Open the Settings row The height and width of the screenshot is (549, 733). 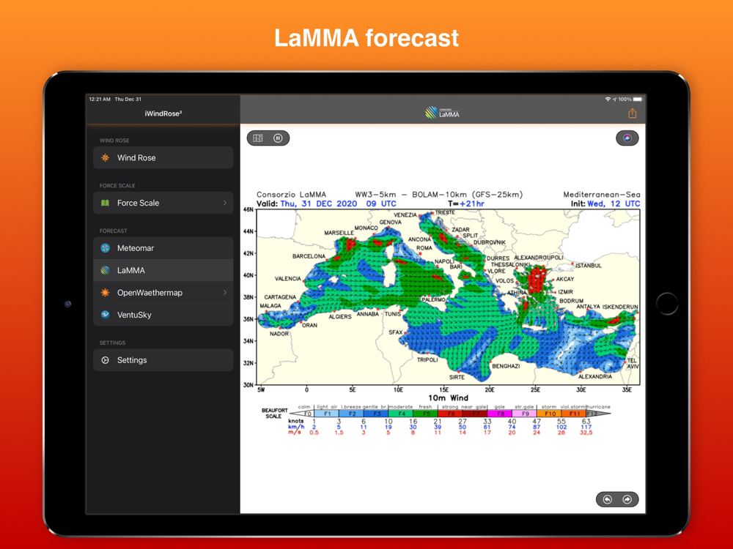coord(163,360)
